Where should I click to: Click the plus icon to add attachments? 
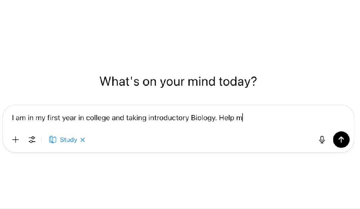(x=16, y=140)
